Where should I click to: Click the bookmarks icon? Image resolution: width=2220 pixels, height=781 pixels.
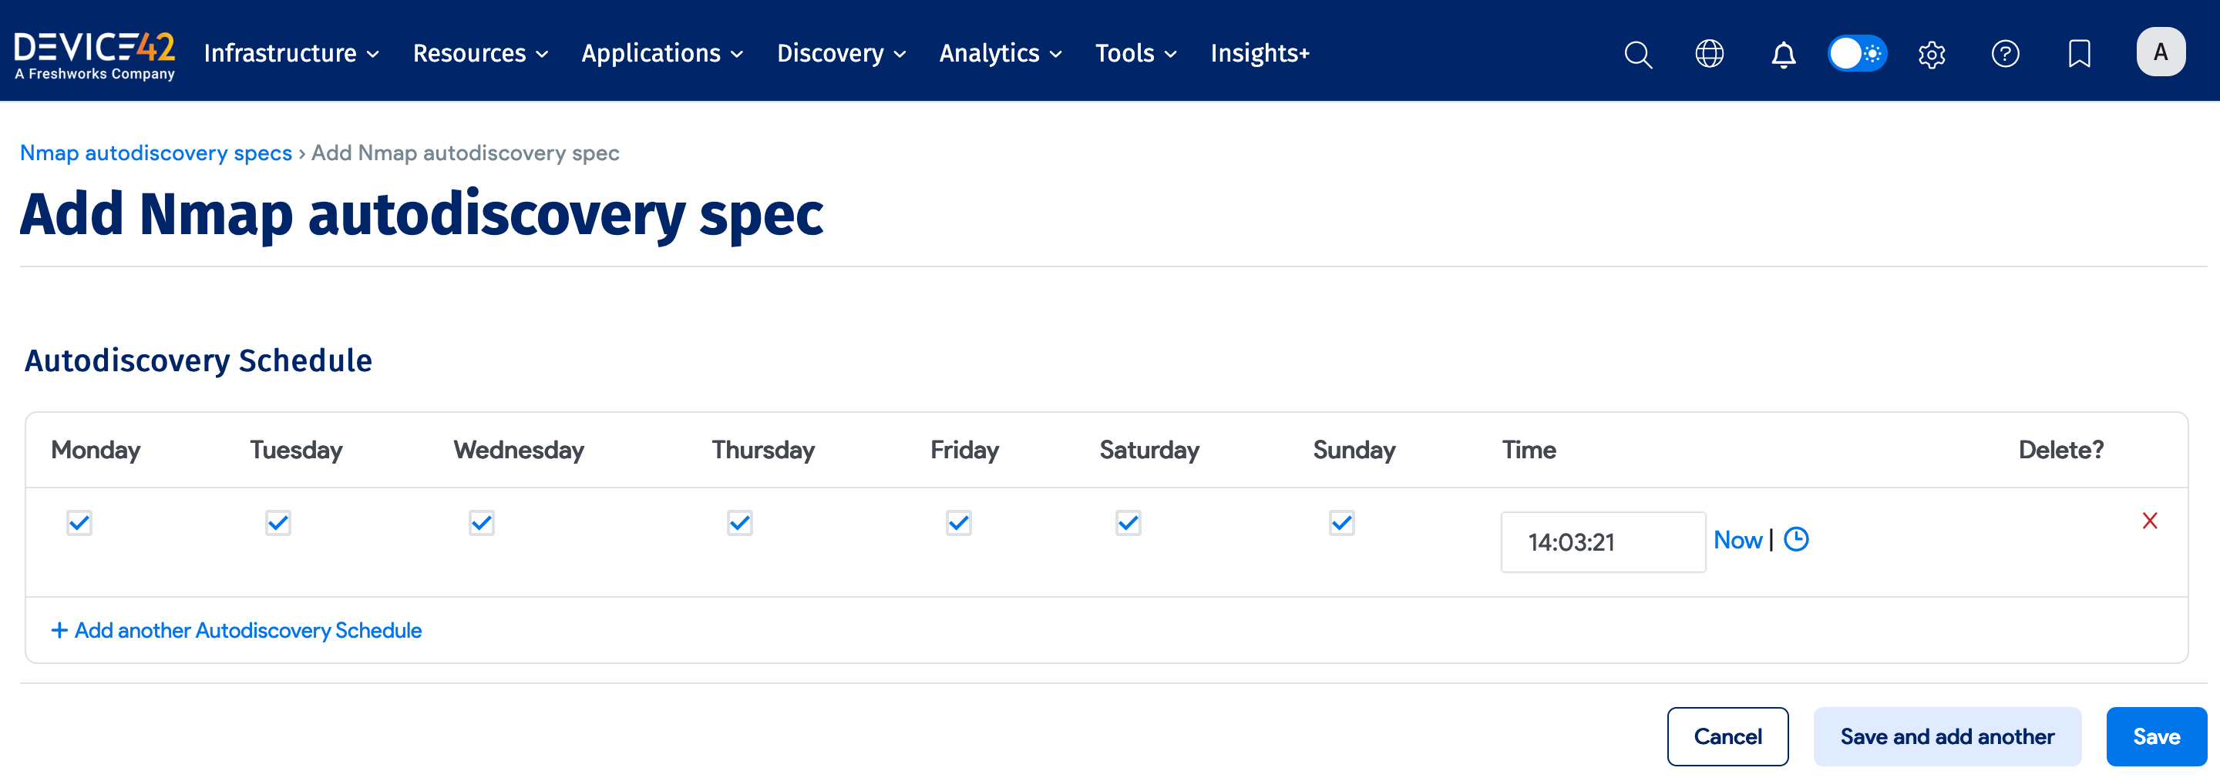pos(2080,53)
